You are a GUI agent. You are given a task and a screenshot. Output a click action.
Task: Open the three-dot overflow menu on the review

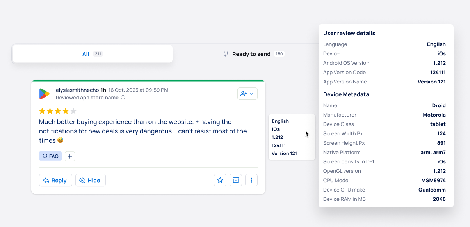click(x=251, y=180)
